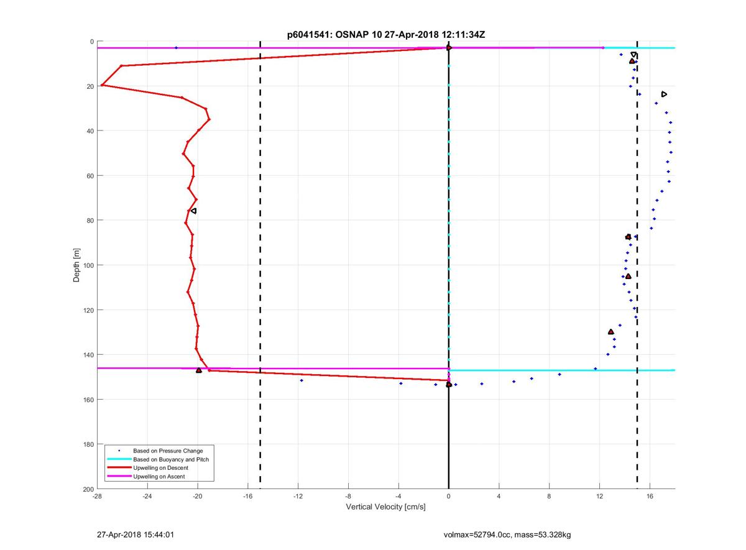Click the positive '16' x-axis tick label
This screenshot has height=550, width=746.
pos(650,497)
